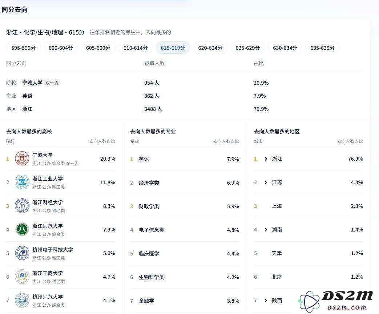Select the 615-619分 score range
The height and width of the screenshot is (314, 379).
click(x=173, y=48)
